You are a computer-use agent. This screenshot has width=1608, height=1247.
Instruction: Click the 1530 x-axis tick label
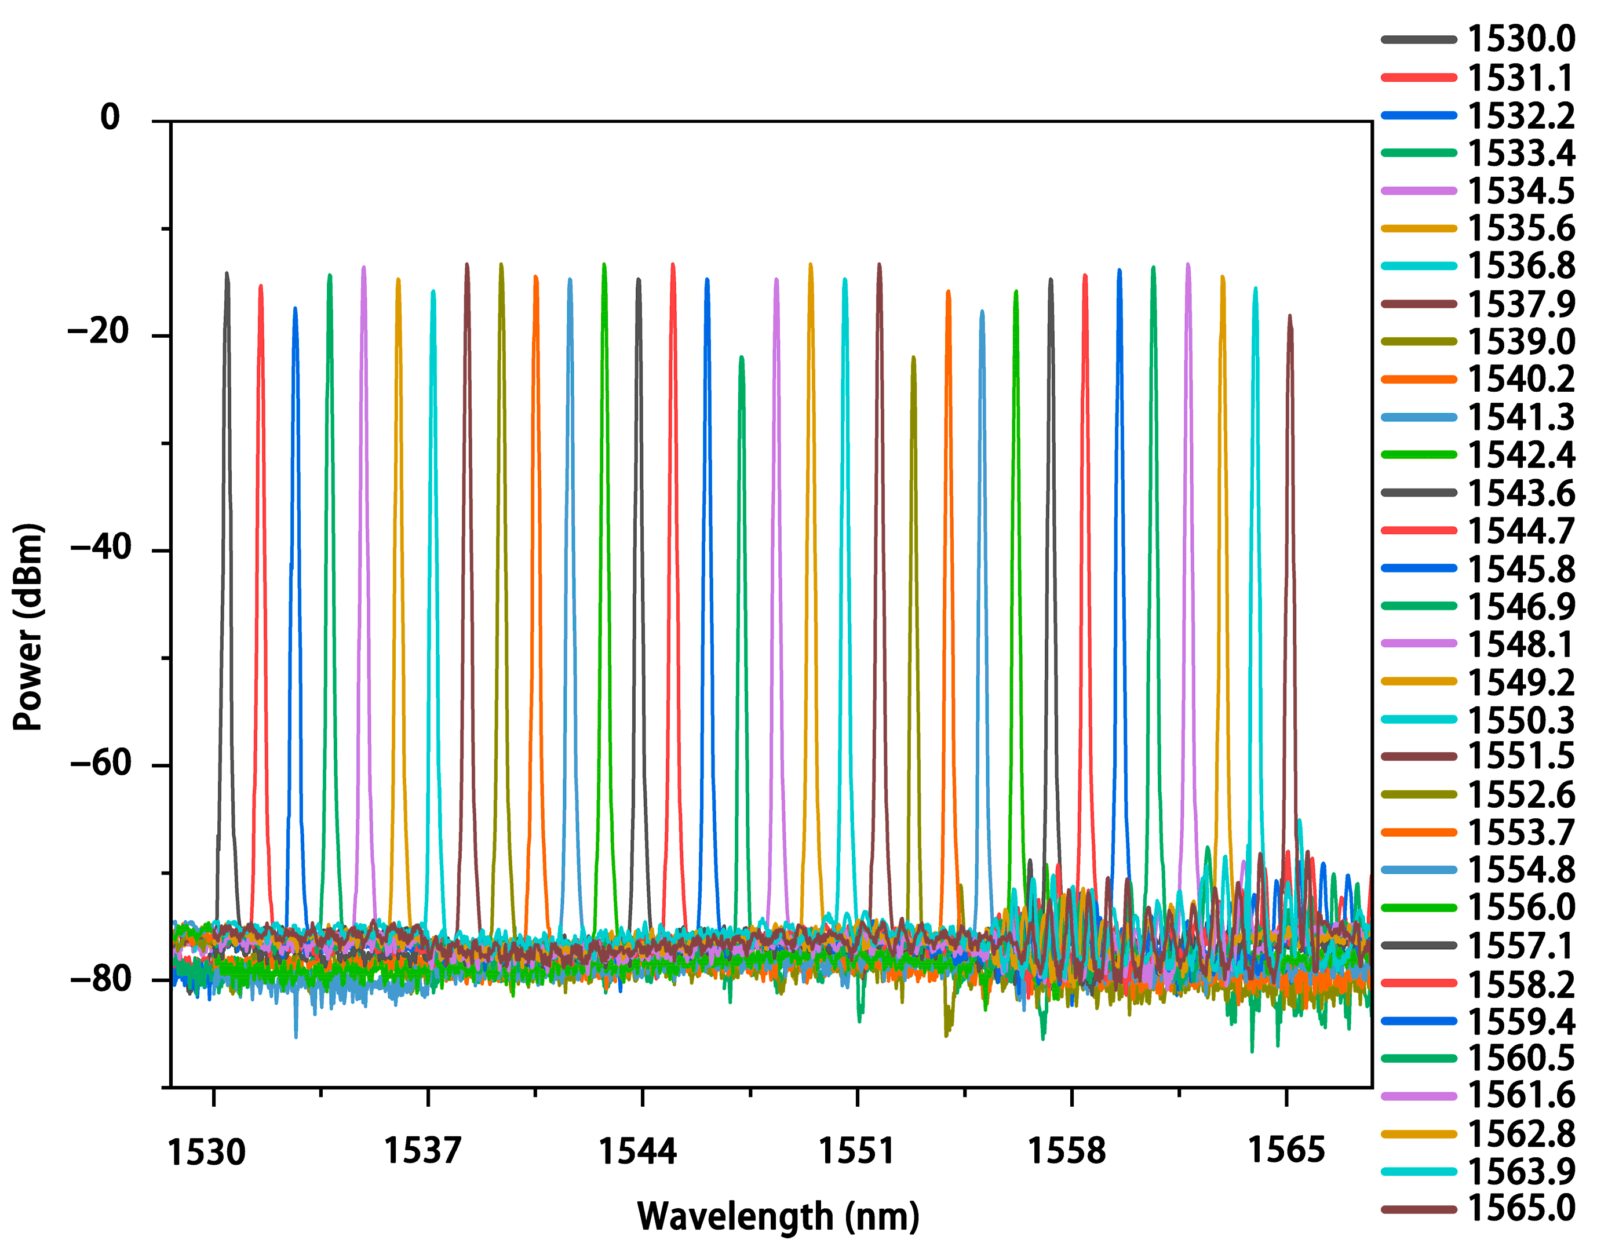point(206,1153)
